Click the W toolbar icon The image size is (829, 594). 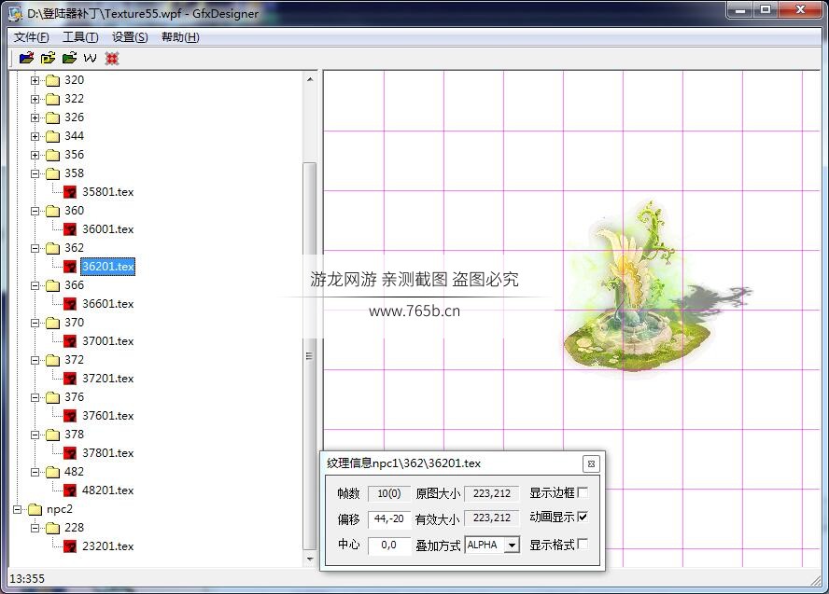click(x=91, y=58)
